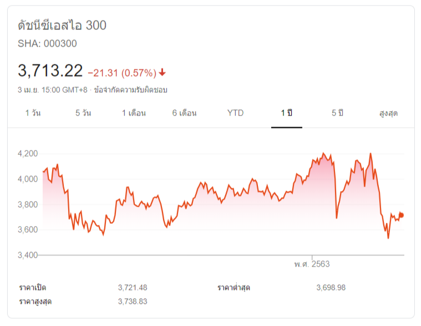This screenshot has height=326, width=421.
Task: Click the พ.ศ. 2563 timeline label
Action: tap(312, 264)
